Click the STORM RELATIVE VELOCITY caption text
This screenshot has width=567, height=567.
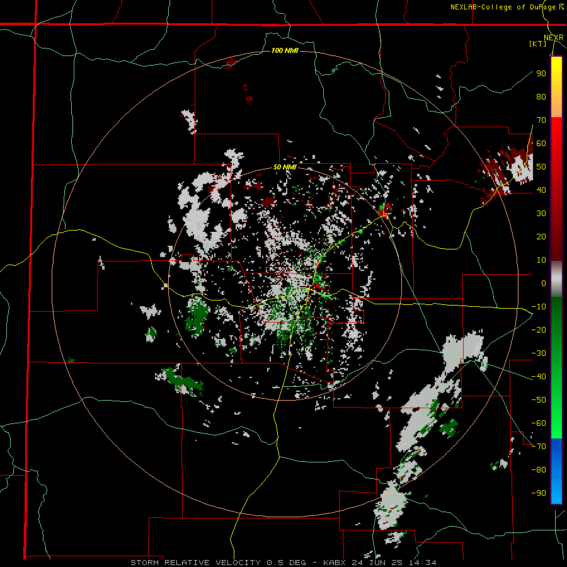[x=195, y=563]
